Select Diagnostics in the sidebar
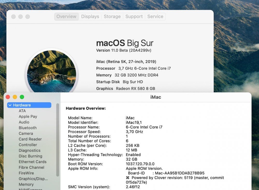Viewport: 259px width, 190px height. (30, 150)
